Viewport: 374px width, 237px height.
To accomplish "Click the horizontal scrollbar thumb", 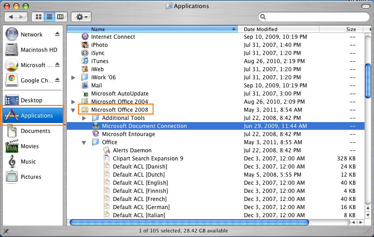I will [x=189, y=222].
